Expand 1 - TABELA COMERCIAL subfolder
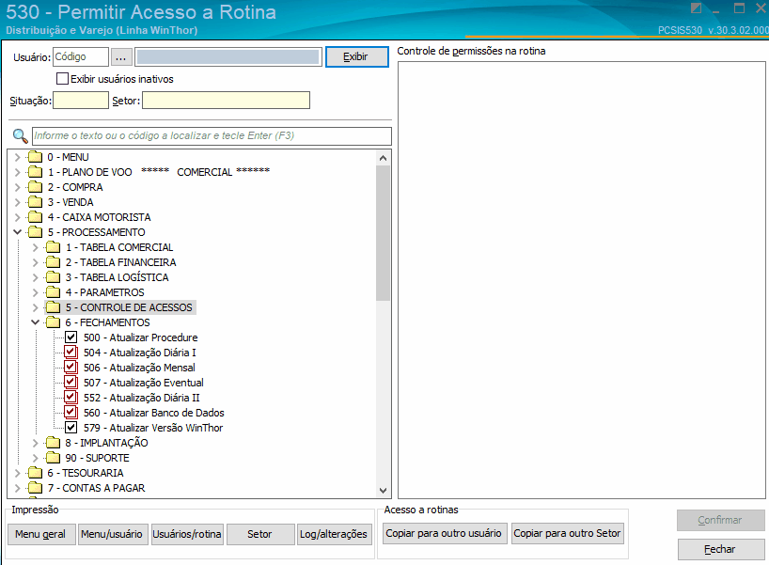 point(36,247)
